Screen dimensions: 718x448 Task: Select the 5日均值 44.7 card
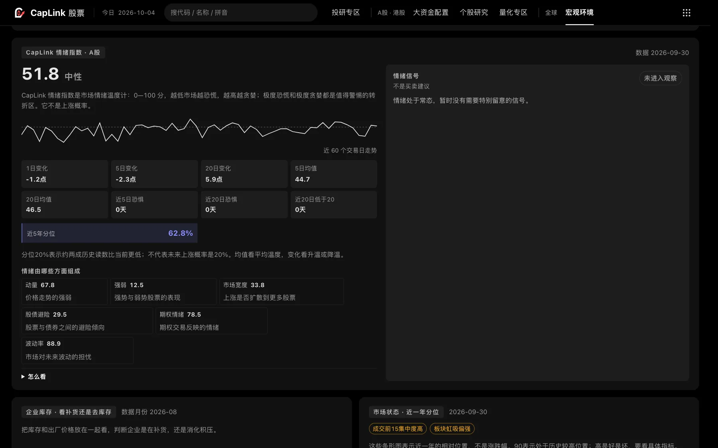pyautogui.click(x=334, y=174)
